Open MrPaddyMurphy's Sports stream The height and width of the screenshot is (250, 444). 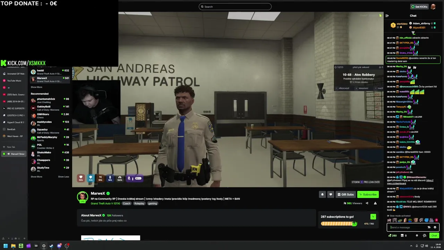click(x=50, y=139)
